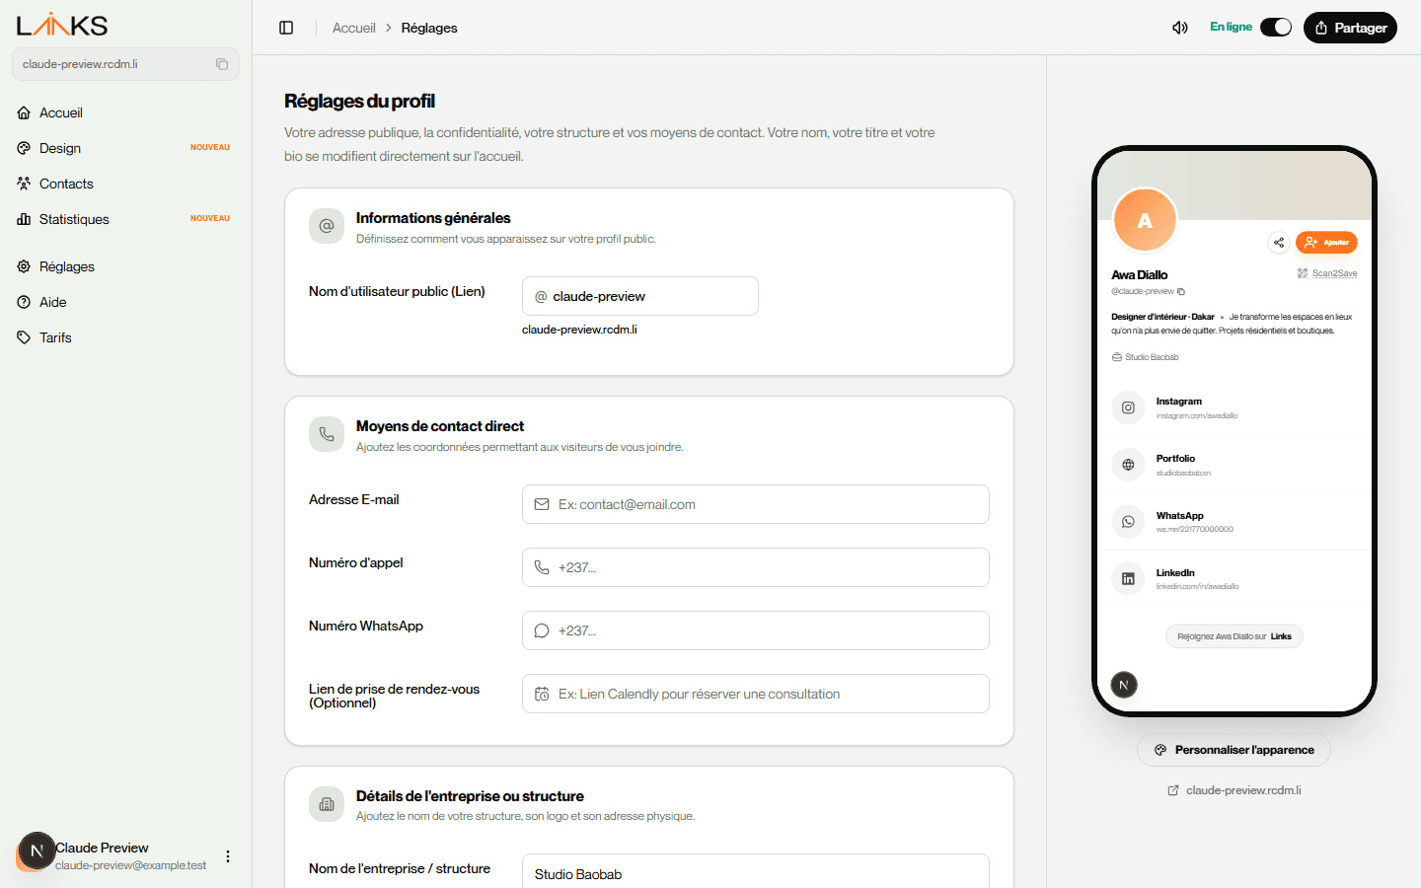Open Accueil in the sidebar
Screen dimensions: 1421x888
pyautogui.click(x=125, y=112)
